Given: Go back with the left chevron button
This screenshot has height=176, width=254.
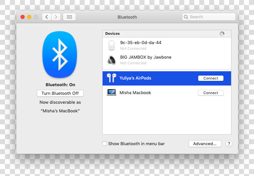Looking at the screenshot, I should (x=47, y=17).
